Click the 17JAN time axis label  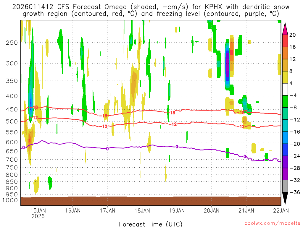(108, 210)
